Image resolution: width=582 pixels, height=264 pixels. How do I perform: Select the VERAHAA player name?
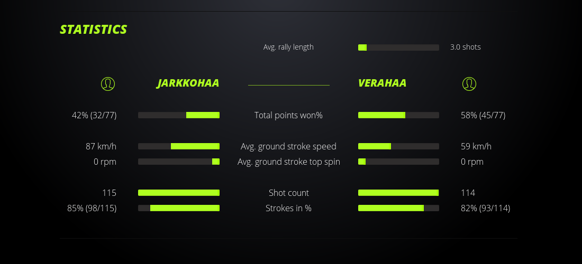coord(382,83)
